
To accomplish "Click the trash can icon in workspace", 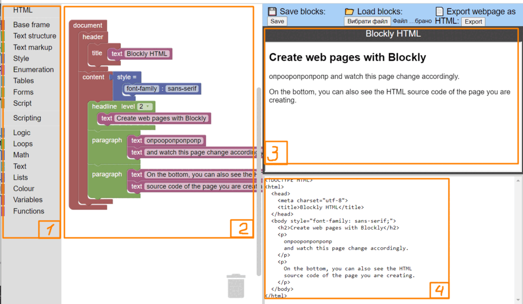I will click(x=236, y=286).
